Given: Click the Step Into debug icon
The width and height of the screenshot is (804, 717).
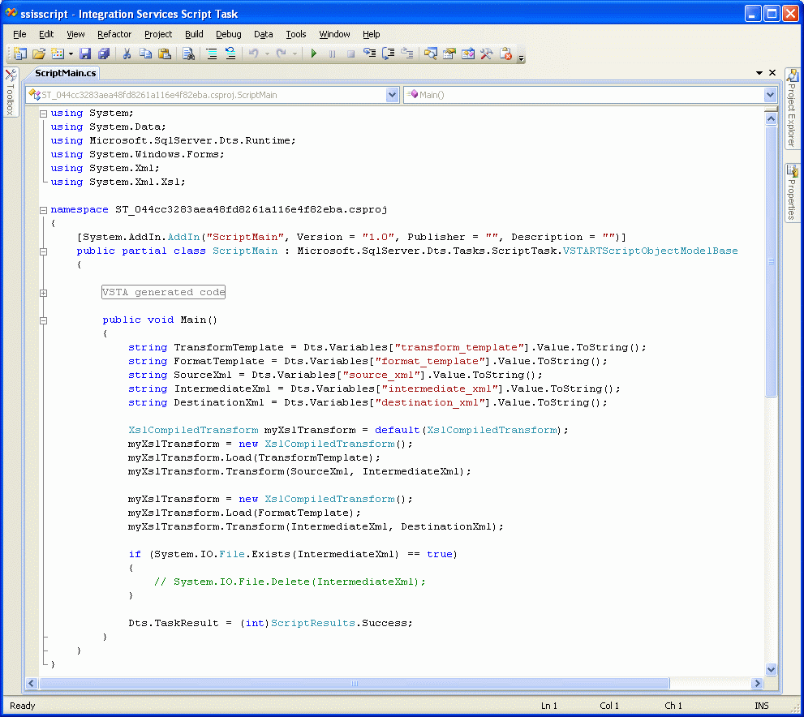Looking at the screenshot, I should (370, 54).
